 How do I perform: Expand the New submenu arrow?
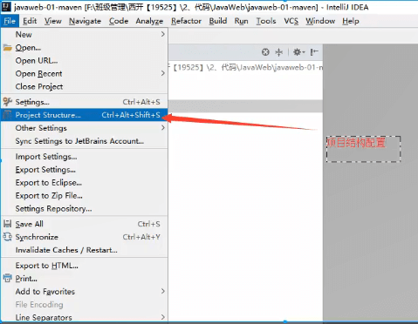(x=163, y=34)
